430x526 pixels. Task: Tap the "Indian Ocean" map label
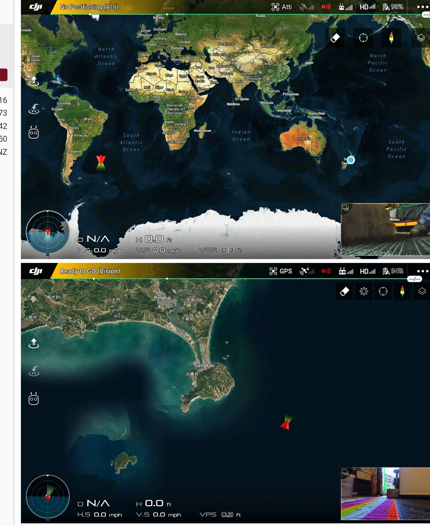coord(241,136)
